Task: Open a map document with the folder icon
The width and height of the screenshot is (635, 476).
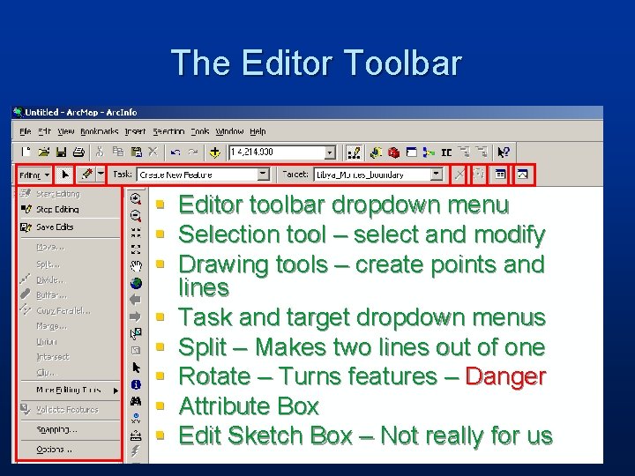Action: pyautogui.click(x=43, y=152)
